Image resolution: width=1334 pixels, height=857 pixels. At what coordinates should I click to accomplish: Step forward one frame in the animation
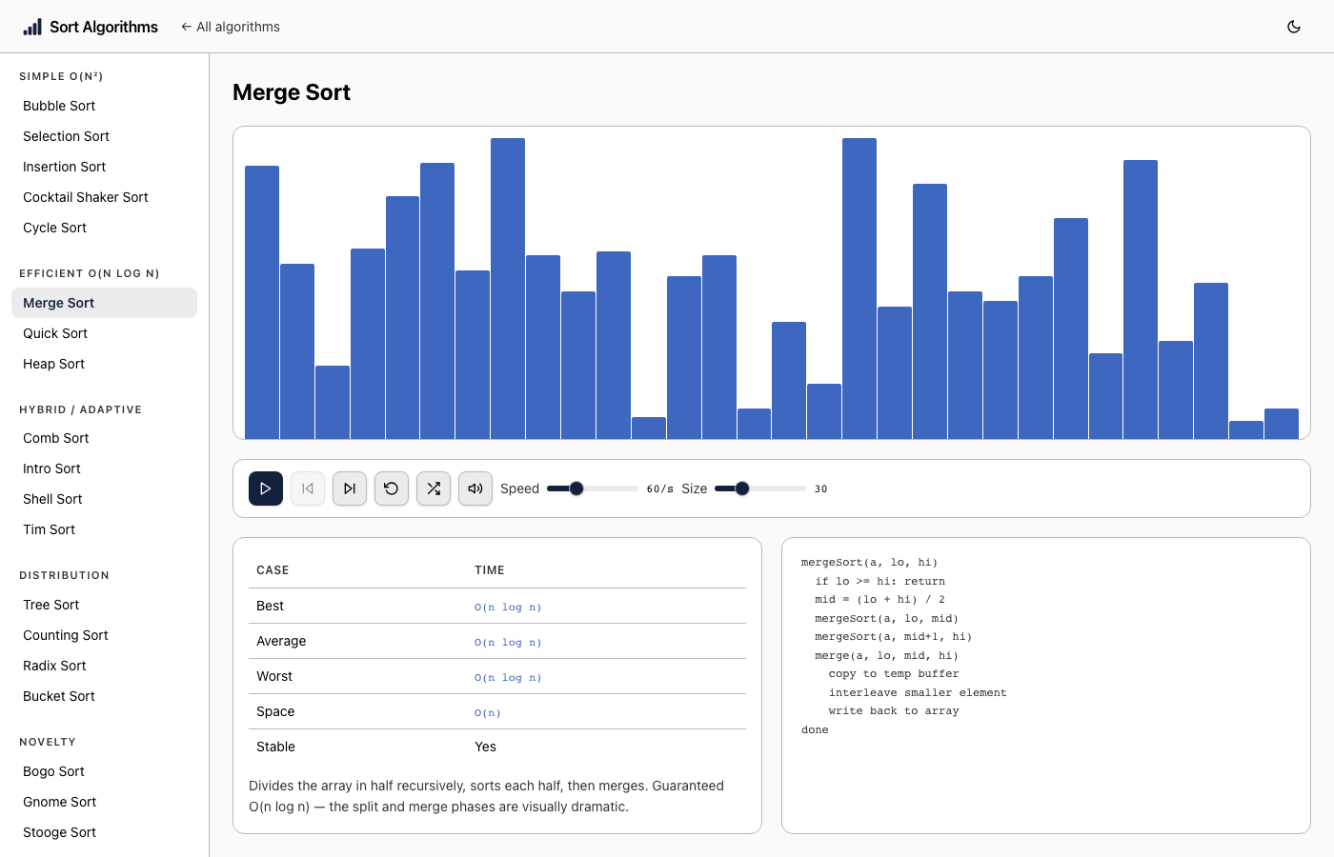pos(350,488)
